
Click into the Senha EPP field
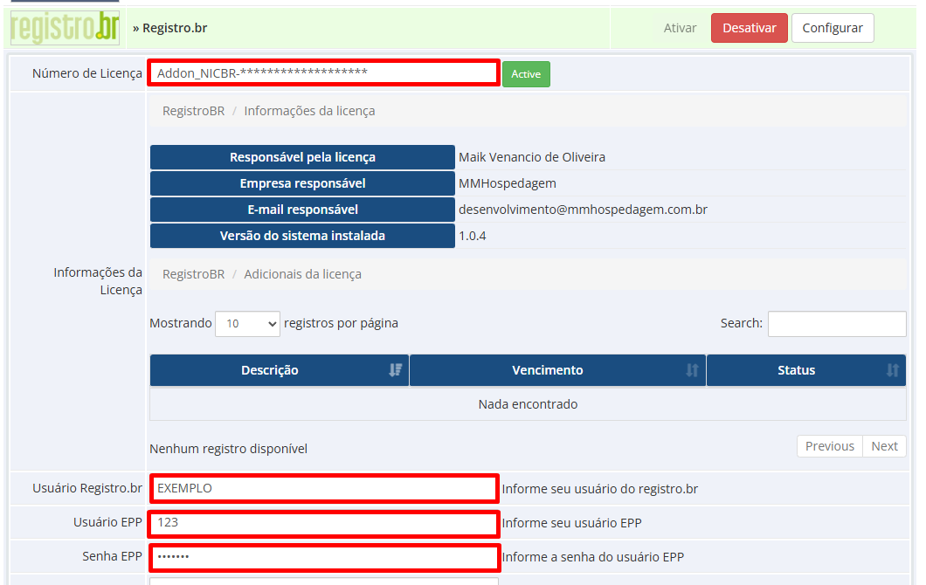coord(323,557)
